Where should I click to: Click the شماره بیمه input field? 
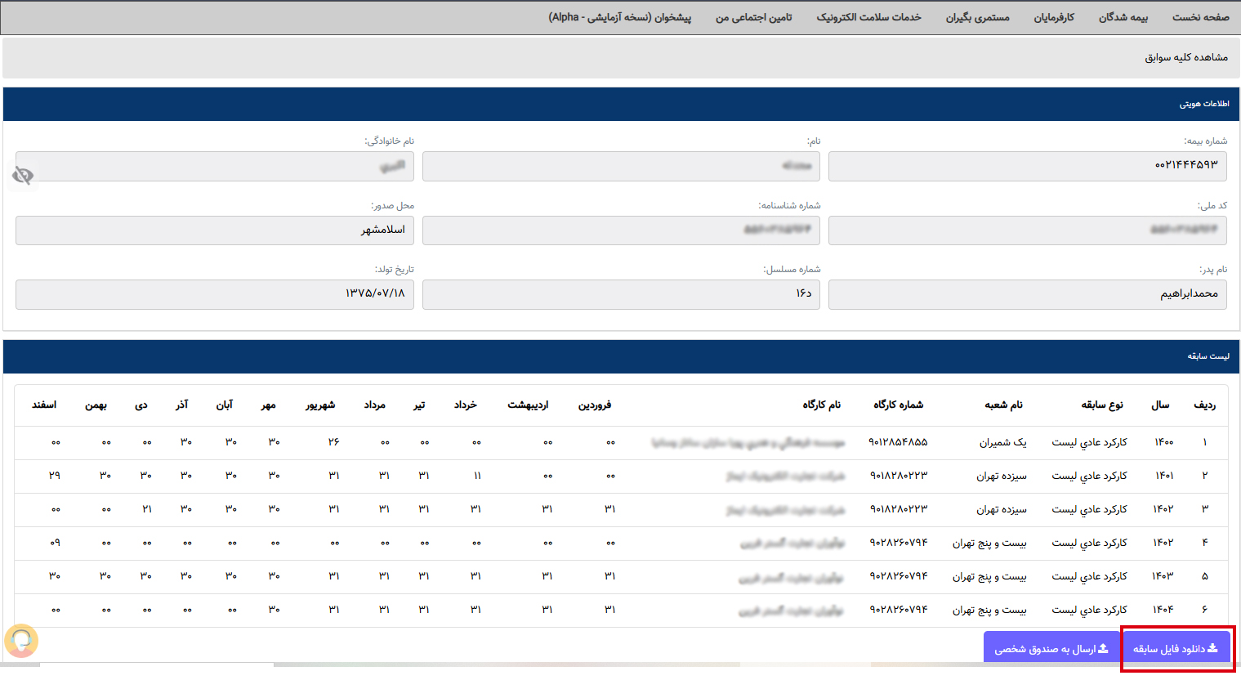1027,166
